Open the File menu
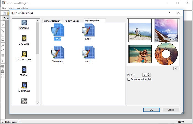 click(4, 8)
